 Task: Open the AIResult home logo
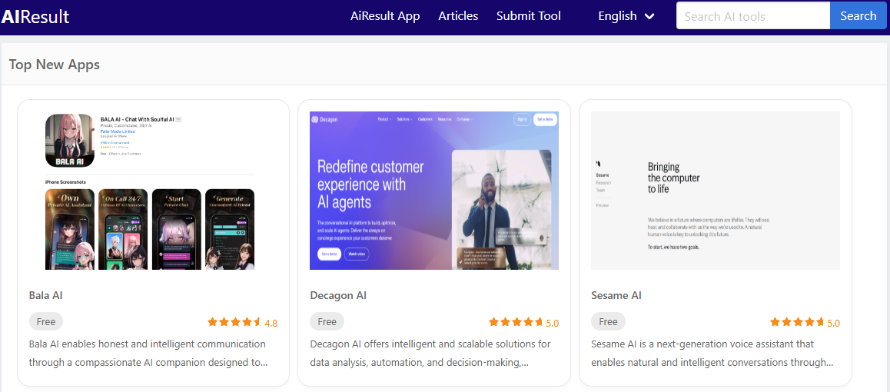click(35, 16)
